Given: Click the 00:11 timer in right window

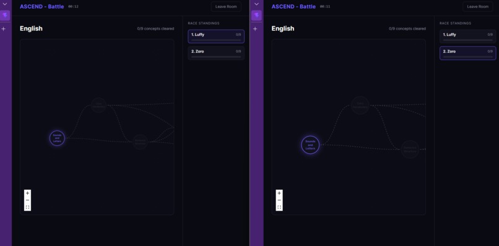Looking at the screenshot, I should coord(325,7).
